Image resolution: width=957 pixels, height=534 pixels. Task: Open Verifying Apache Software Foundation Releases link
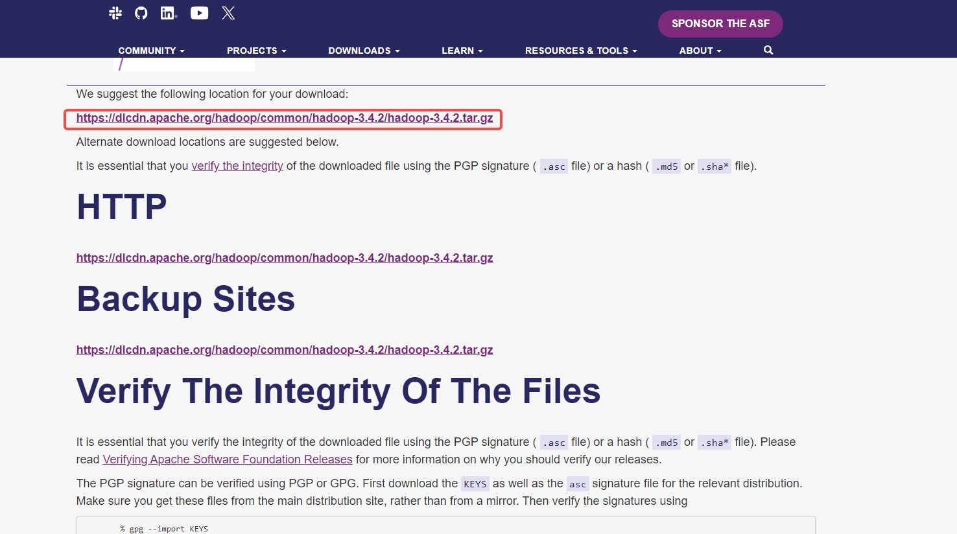(228, 459)
